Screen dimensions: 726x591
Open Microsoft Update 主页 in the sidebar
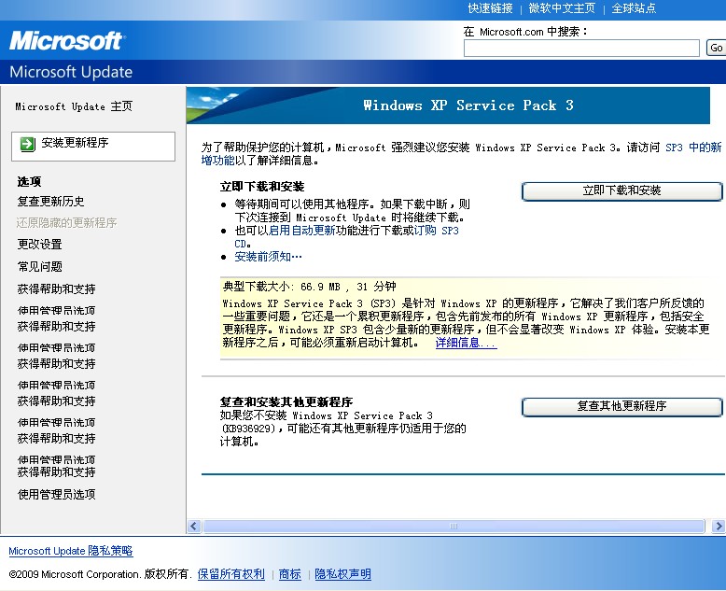(74, 106)
